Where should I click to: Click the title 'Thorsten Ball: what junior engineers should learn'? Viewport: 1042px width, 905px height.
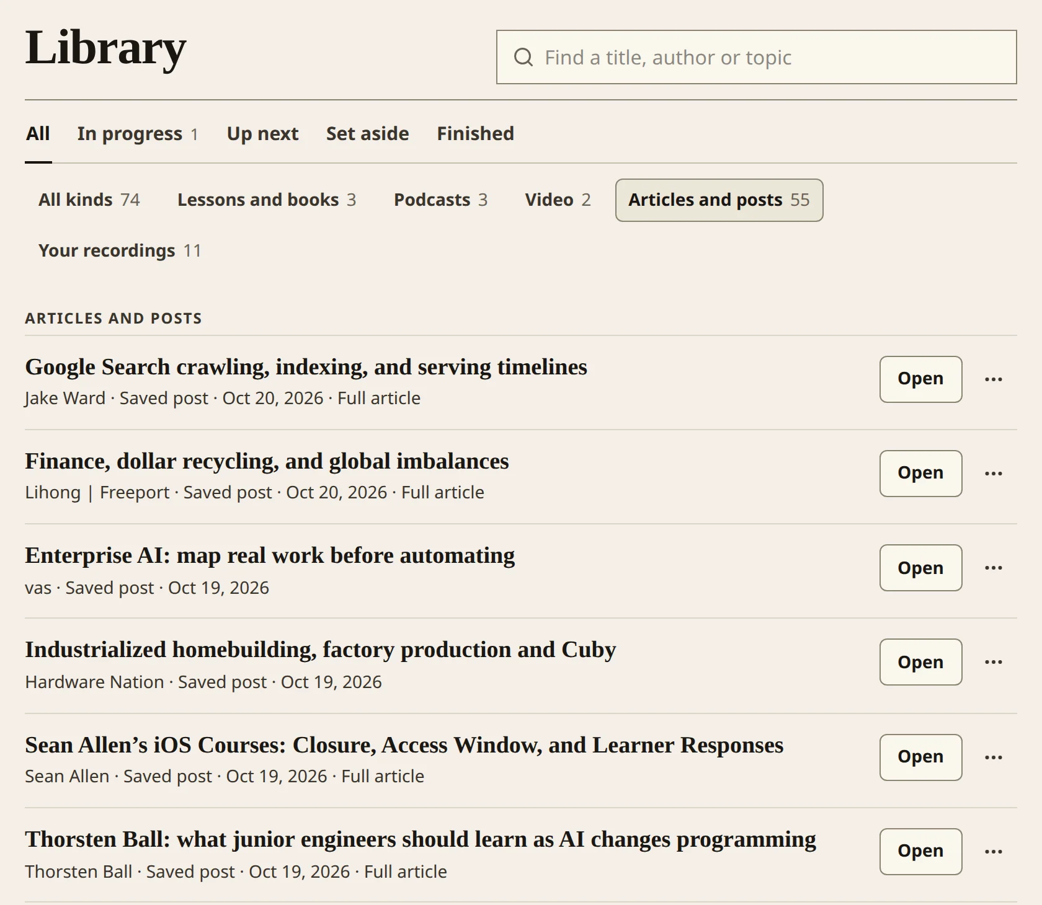pyautogui.click(x=420, y=840)
